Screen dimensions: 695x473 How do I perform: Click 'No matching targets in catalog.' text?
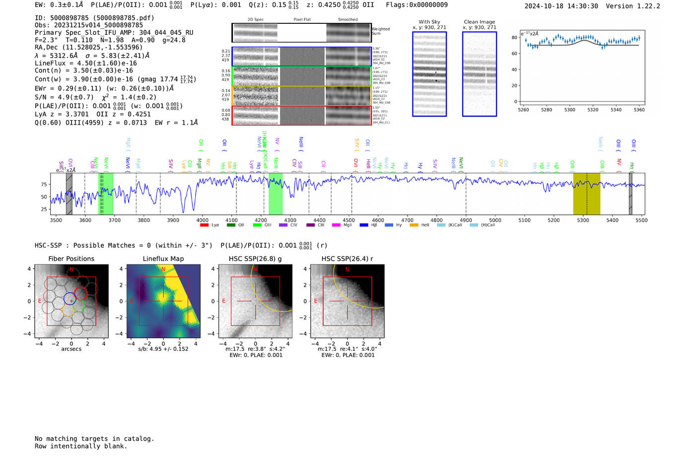[x=94, y=439]
